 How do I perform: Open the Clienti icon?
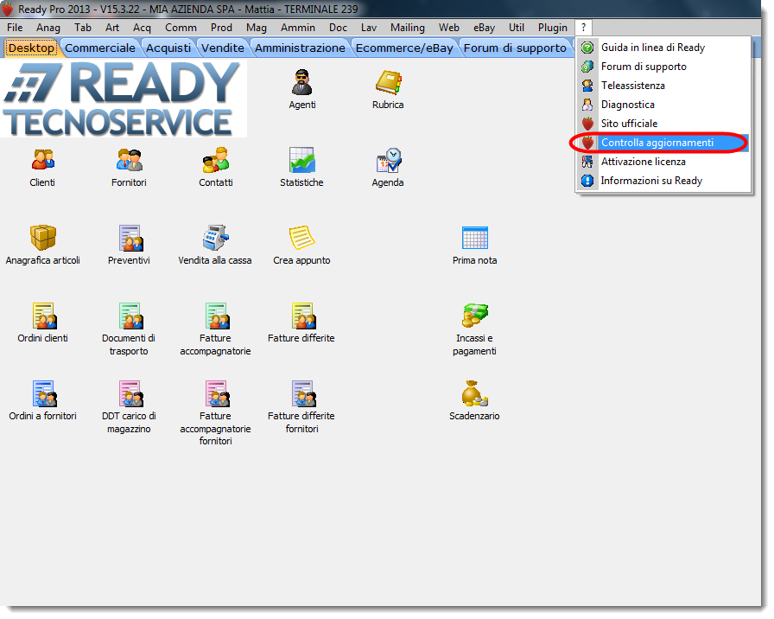[x=42, y=161]
